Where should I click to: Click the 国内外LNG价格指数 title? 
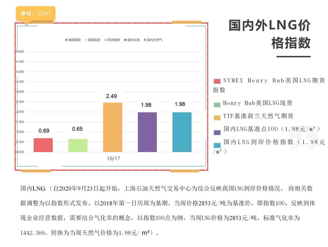pos(270,34)
